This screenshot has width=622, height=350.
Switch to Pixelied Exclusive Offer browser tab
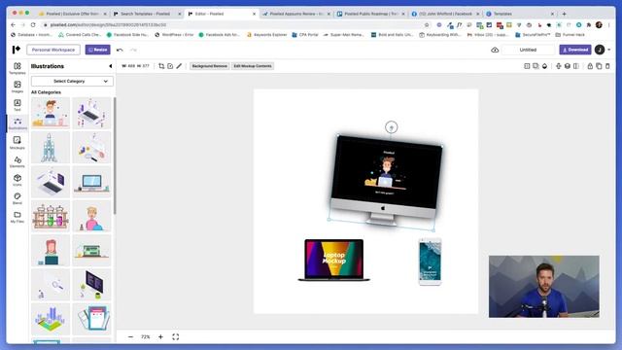coord(72,14)
